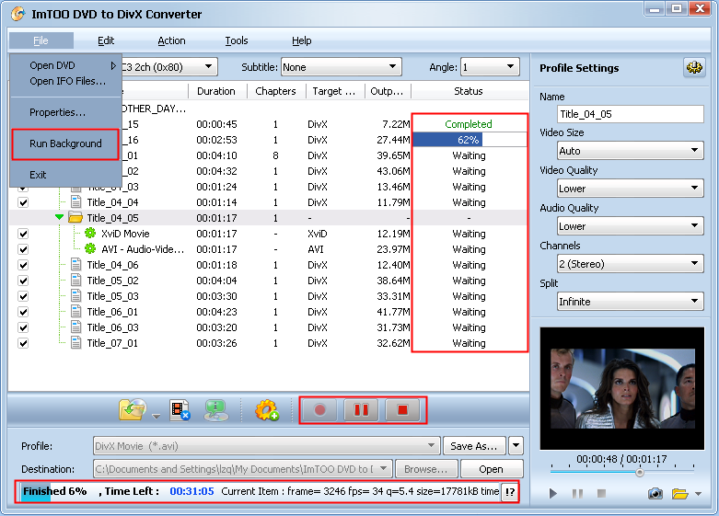
Task: Select Run Background in File menu
Action: click(x=65, y=143)
